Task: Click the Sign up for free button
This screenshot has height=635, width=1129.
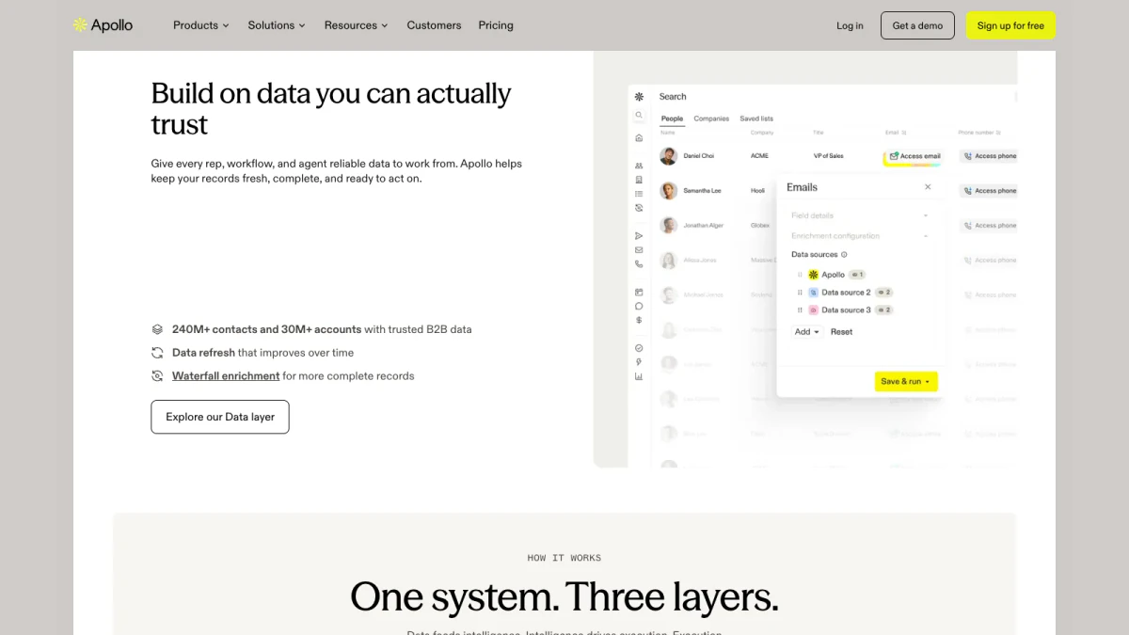Action: point(1010,25)
